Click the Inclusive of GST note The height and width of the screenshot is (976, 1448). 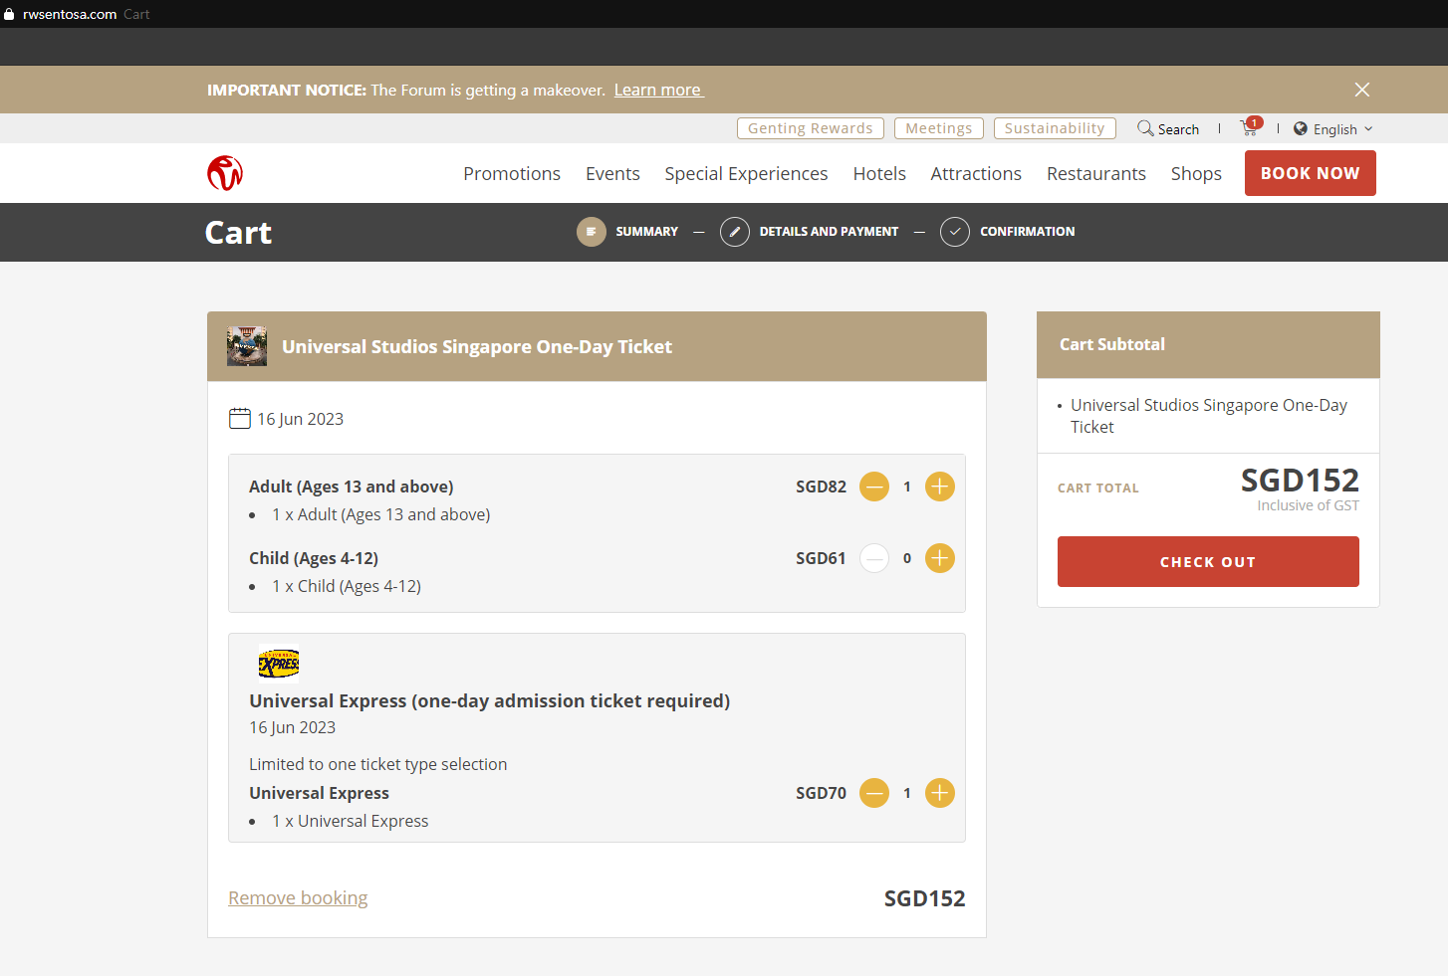point(1308,505)
